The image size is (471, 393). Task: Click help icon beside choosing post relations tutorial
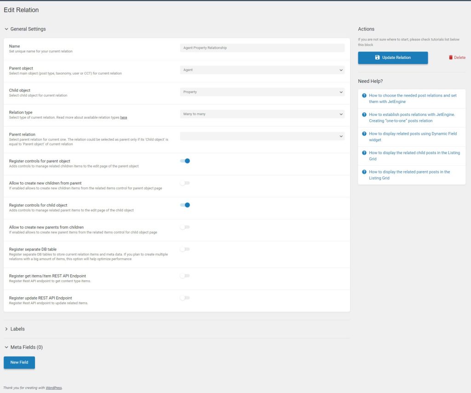pos(364,96)
